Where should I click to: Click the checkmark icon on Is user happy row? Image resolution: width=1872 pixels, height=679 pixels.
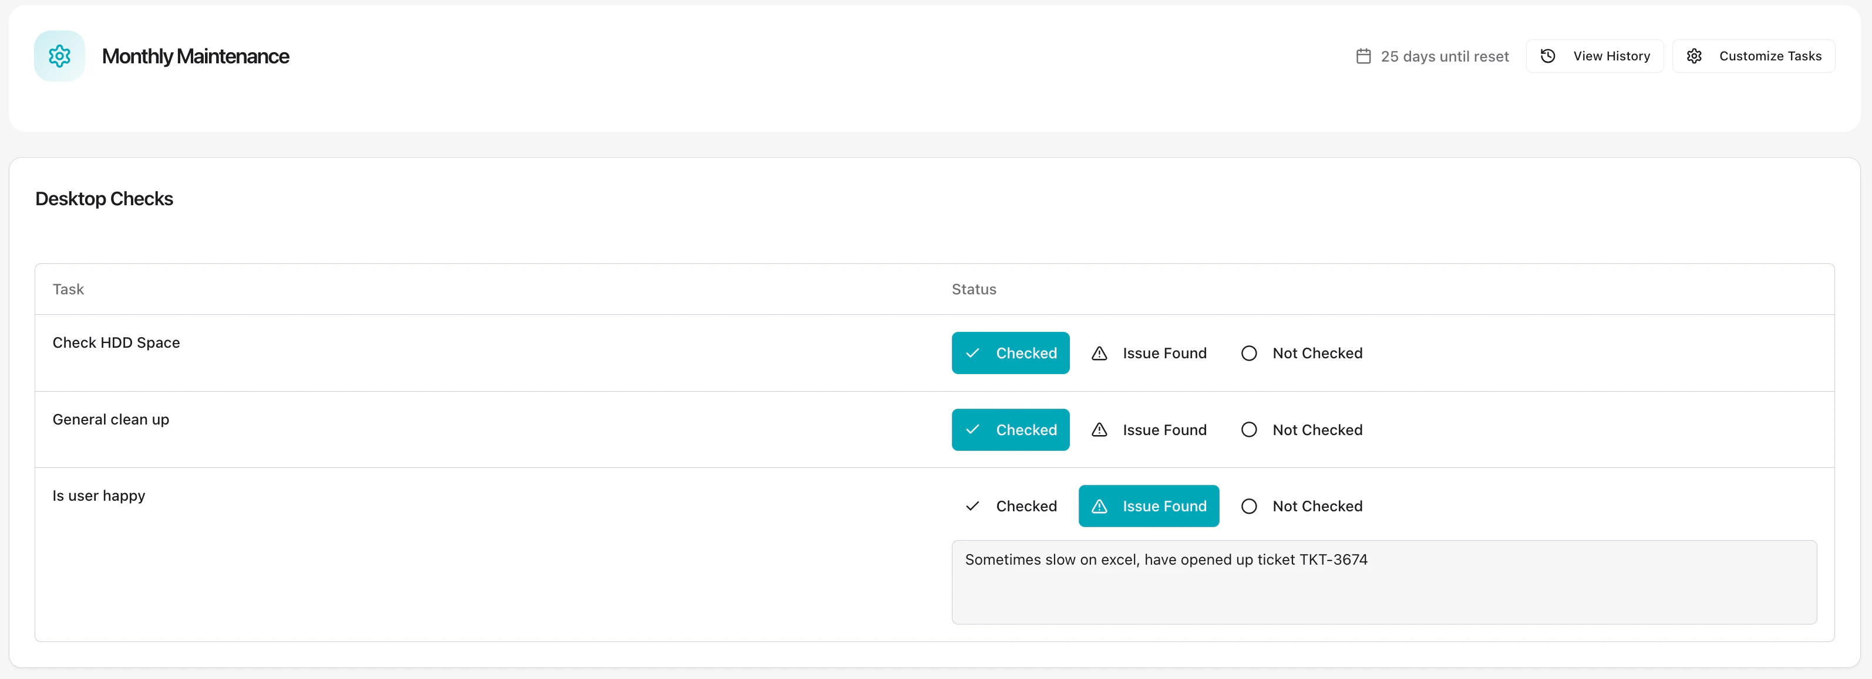(x=972, y=505)
